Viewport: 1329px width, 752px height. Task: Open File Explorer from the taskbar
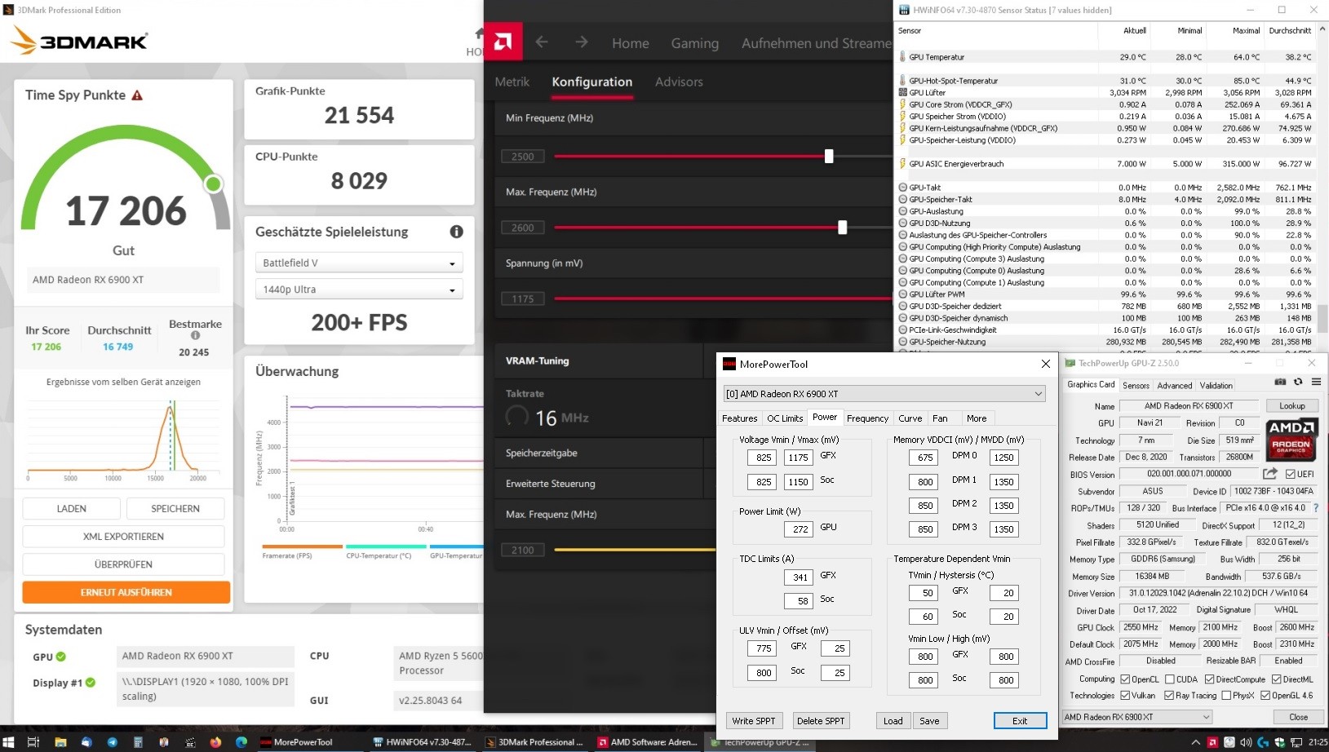click(60, 742)
